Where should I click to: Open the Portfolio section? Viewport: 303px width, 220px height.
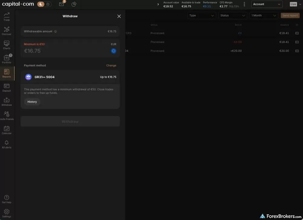[x=7, y=59]
